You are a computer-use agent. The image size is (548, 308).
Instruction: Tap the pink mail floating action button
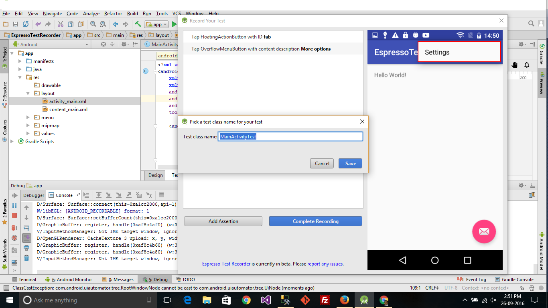[x=484, y=231]
